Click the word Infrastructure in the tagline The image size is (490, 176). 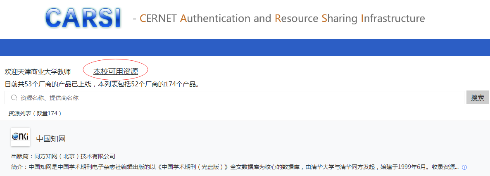click(393, 19)
